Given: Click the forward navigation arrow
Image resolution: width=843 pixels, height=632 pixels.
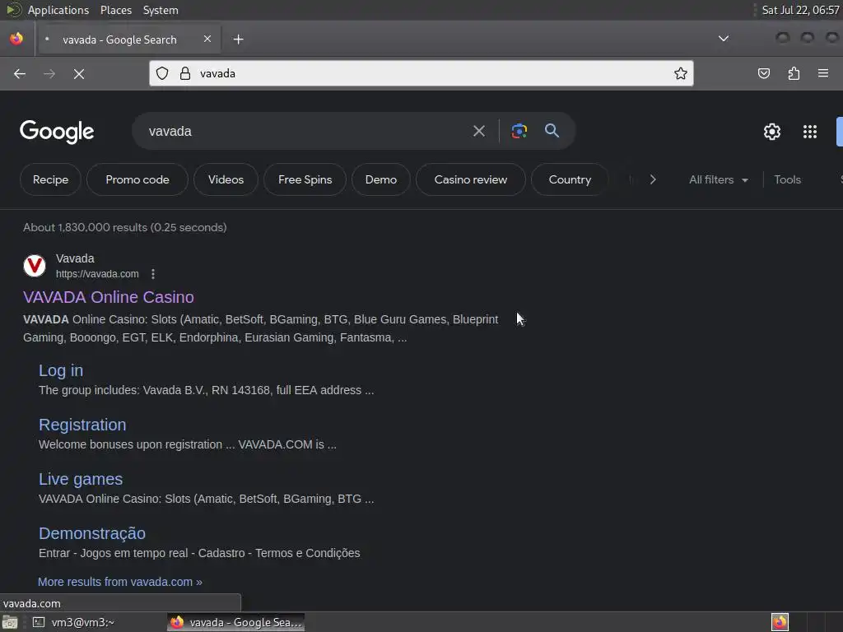Looking at the screenshot, I should pyautogui.click(x=49, y=73).
